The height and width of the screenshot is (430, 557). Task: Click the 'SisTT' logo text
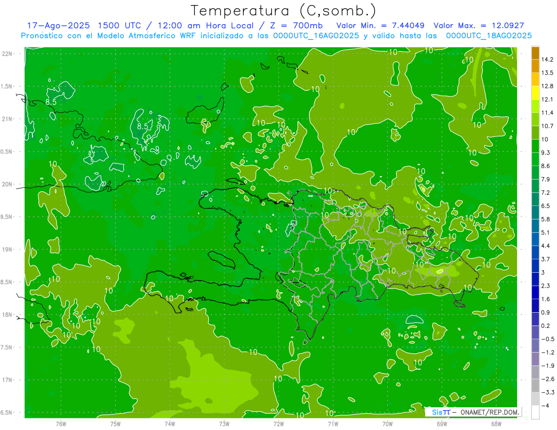pos(440,412)
